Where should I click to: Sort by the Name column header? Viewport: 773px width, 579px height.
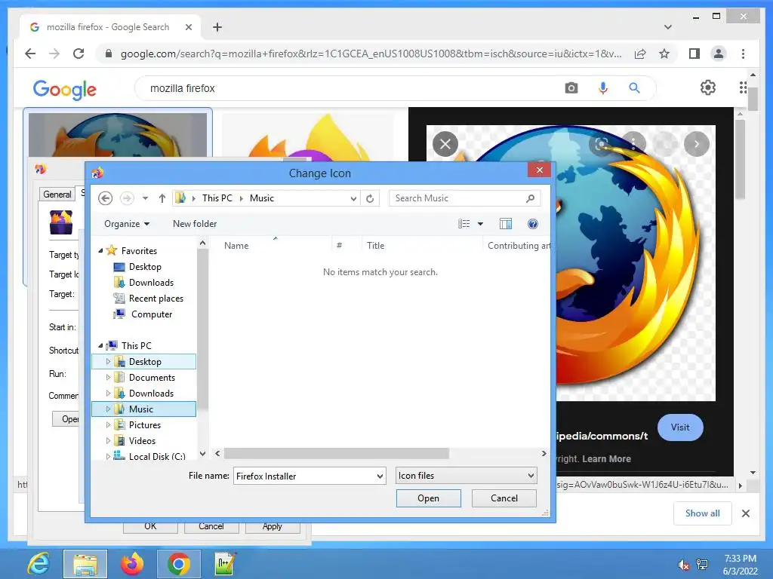click(x=236, y=246)
